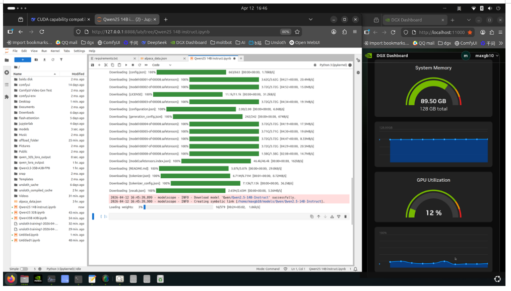Open the Open WebUI bookmark
Viewport: 511px width, 291px height.
pos(305,43)
